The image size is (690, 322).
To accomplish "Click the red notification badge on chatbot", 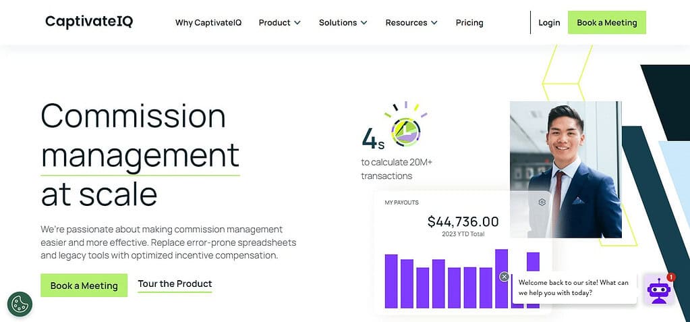I will [670, 277].
